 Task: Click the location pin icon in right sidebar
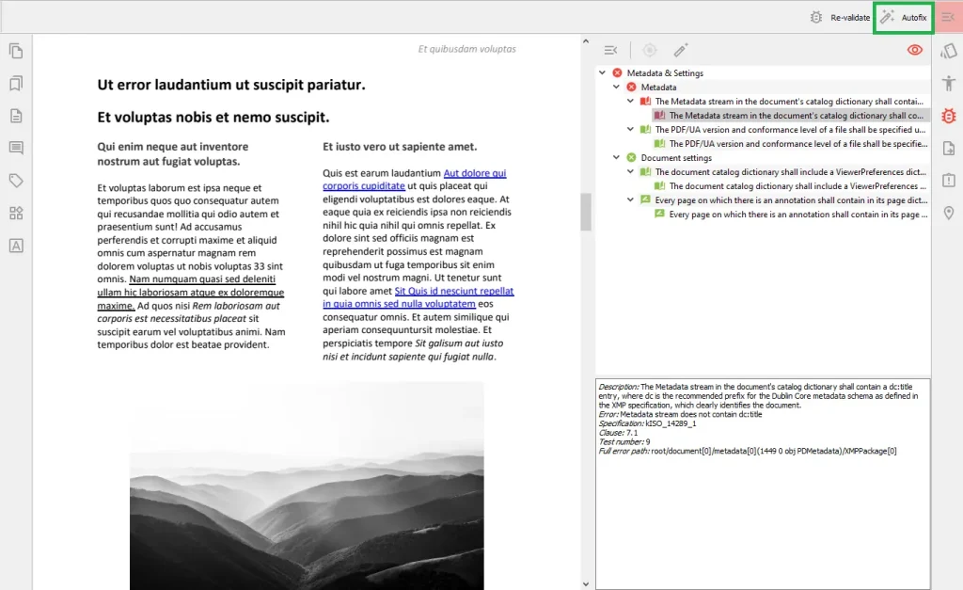tap(948, 214)
